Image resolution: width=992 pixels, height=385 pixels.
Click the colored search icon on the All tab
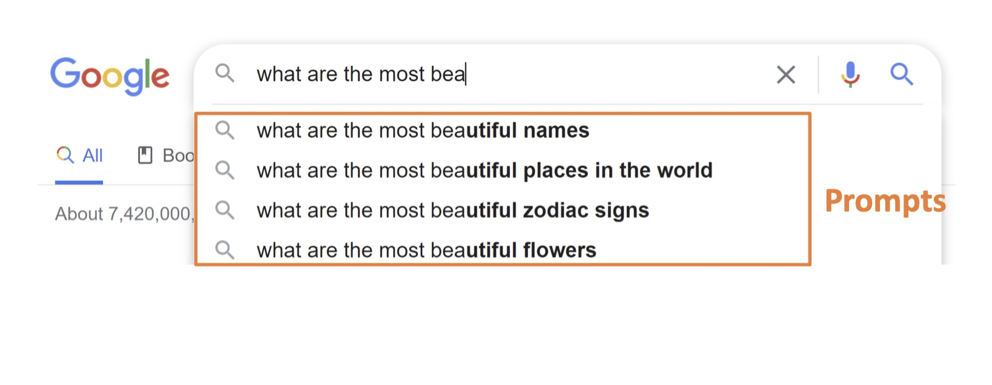tap(65, 155)
